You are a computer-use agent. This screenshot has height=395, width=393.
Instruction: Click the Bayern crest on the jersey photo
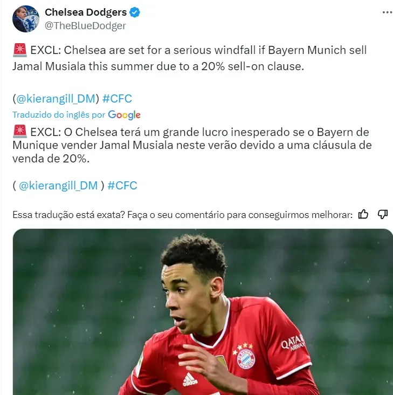(x=246, y=359)
